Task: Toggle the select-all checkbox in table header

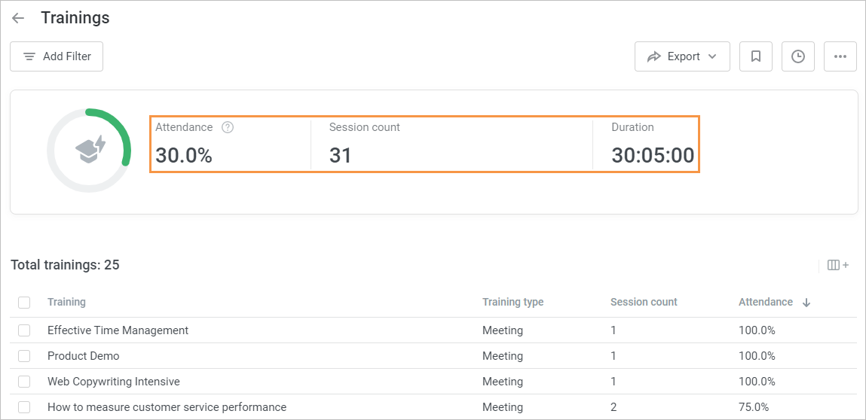Action: 24,303
